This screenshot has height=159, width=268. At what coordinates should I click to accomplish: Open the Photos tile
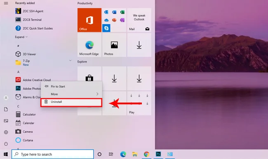tap(114, 45)
